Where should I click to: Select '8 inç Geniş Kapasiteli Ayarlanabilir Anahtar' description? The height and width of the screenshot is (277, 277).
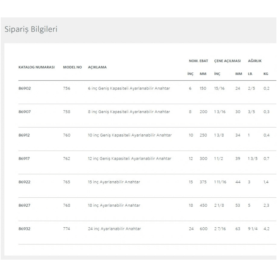[129, 112]
